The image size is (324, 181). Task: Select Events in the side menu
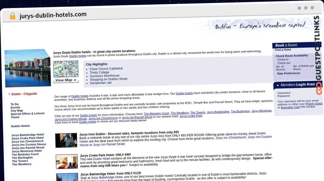coord(15,107)
